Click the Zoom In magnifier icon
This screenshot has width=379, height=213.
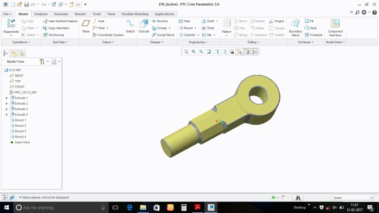click(x=194, y=51)
